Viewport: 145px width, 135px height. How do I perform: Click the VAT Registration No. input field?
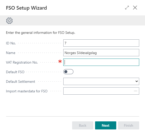(101, 62)
